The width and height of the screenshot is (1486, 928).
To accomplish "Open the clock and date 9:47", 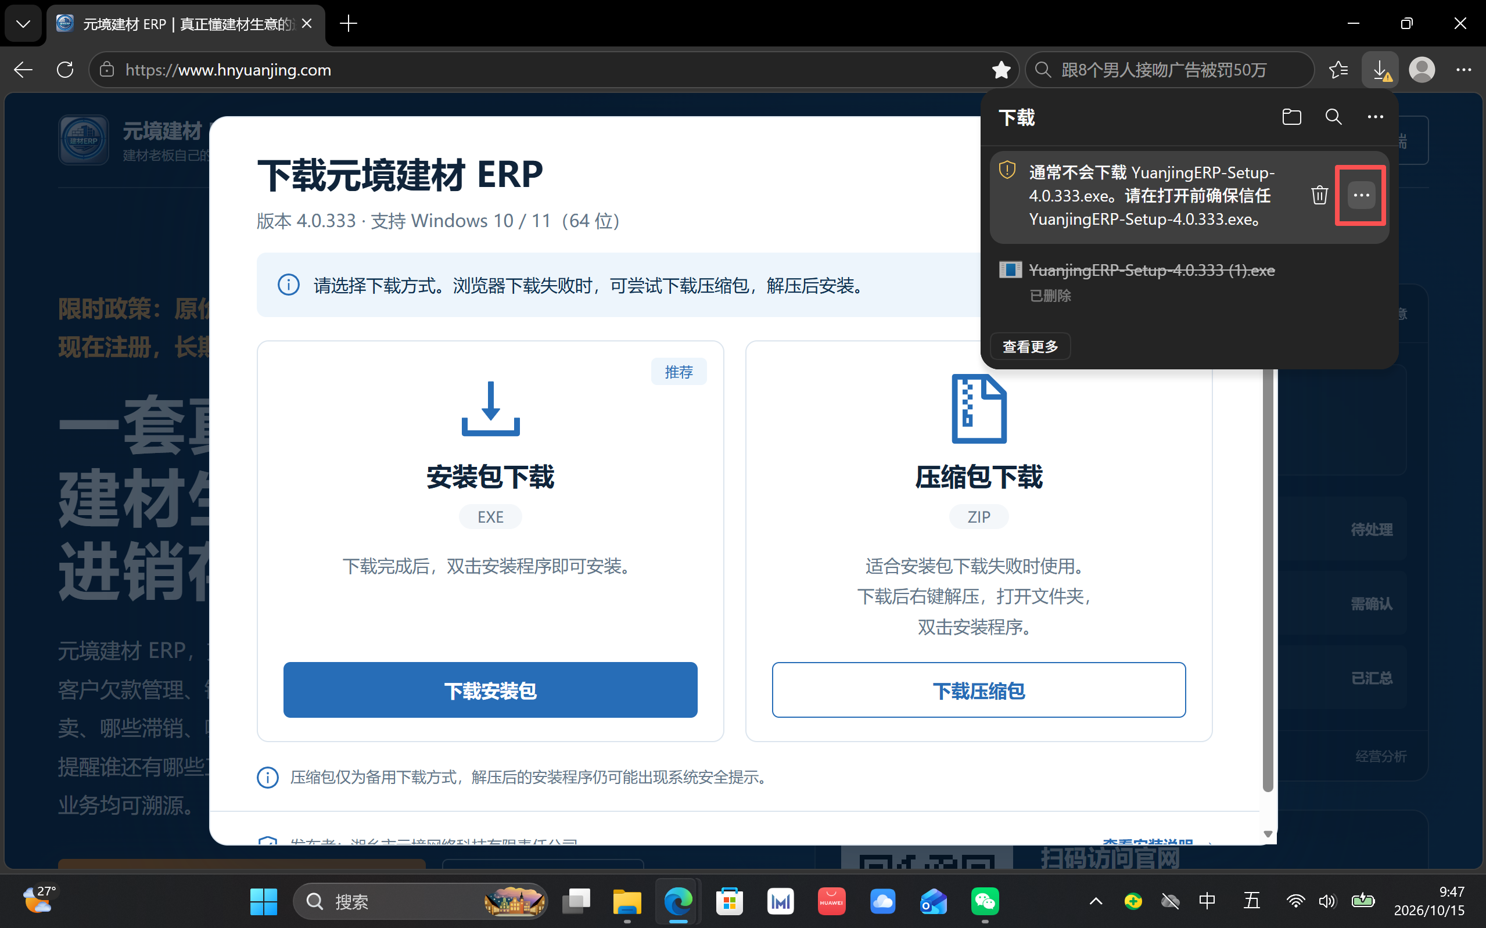I will coord(1429,901).
